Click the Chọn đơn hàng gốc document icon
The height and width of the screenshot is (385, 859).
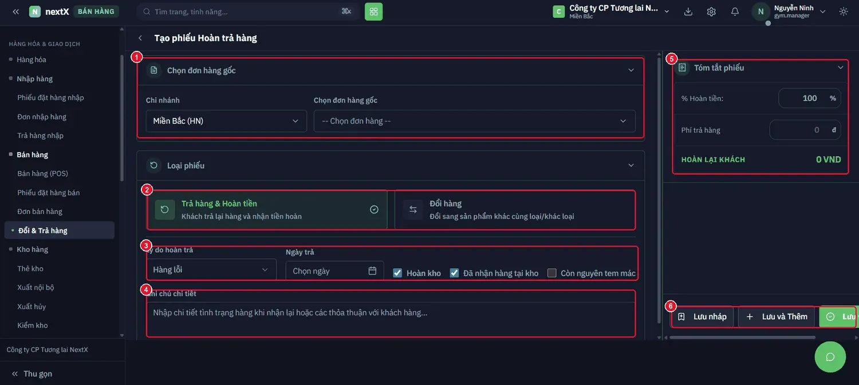153,70
